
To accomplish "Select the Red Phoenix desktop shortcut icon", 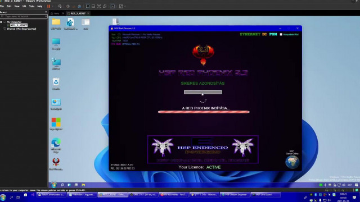I will click(56, 162).
